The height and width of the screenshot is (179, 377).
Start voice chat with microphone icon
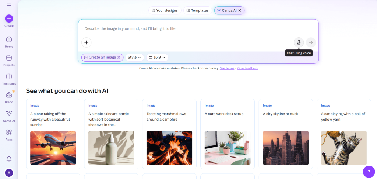[x=299, y=42]
